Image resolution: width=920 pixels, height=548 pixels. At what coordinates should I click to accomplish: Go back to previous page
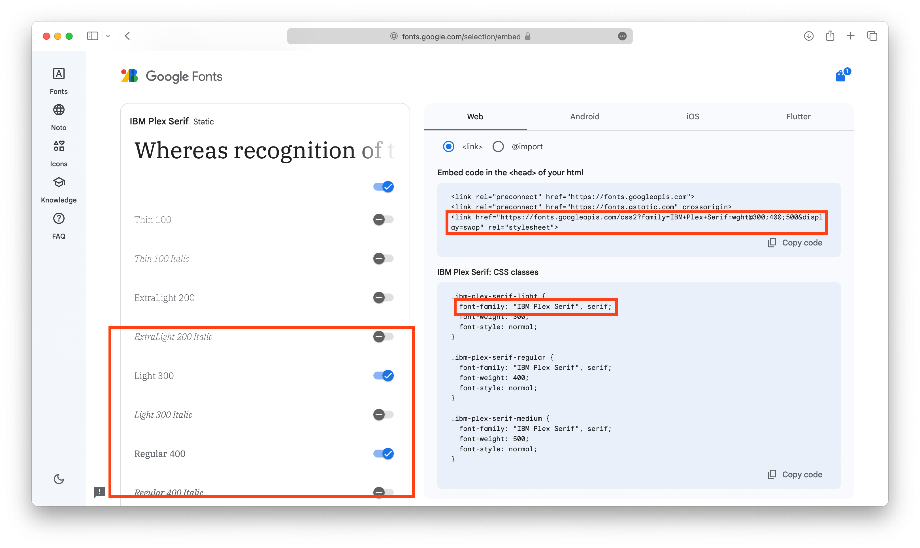127,36
